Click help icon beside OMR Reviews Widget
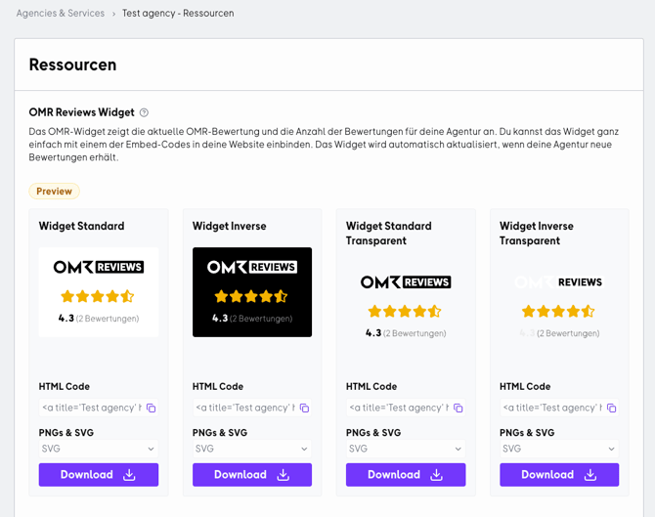Screen dimensions: 655x517 coord(145,112)
